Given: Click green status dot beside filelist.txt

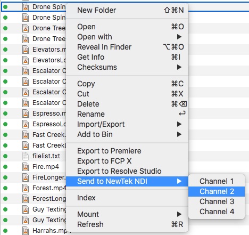Looking at the screenshot, I should 5,156.
